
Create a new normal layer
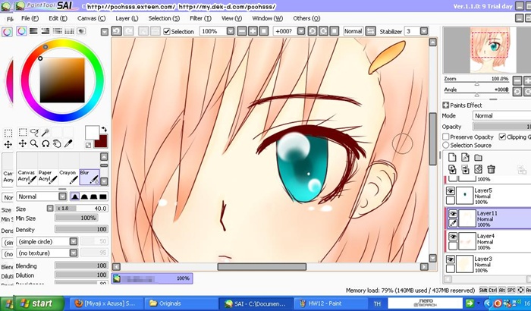452,157
